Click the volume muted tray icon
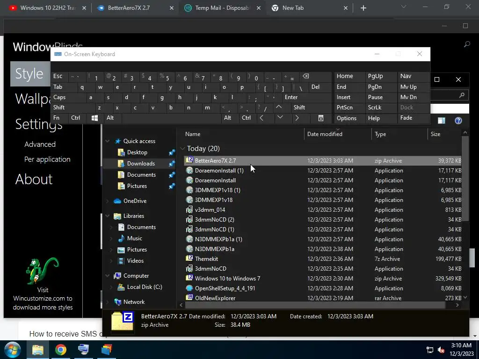Image resolution: width=479 pixels, height=359 pixels. (x=441, y=350)
